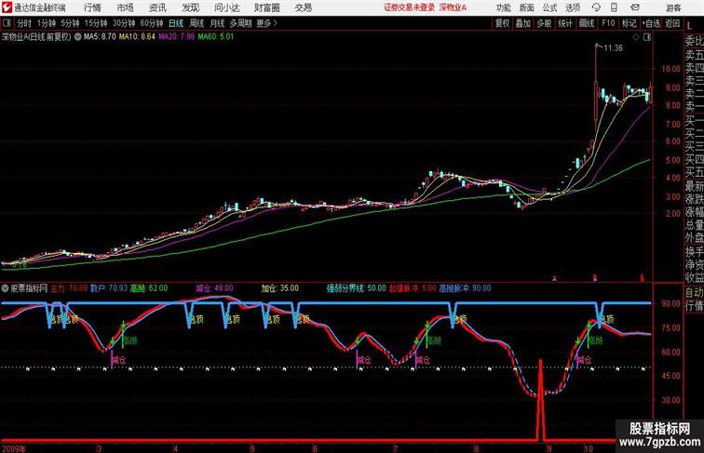This screenshot has width=704, height=453.
Task: Click the 画线 toolbar button
Action: click(x=587, y=23)
